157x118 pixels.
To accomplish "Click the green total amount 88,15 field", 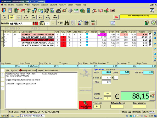I will 135,96.
